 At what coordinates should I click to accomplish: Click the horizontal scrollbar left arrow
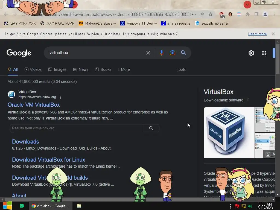click(2, 199)
